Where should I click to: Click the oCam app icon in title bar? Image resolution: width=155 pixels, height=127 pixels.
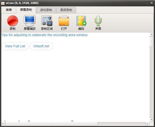(x=3, y=3)
